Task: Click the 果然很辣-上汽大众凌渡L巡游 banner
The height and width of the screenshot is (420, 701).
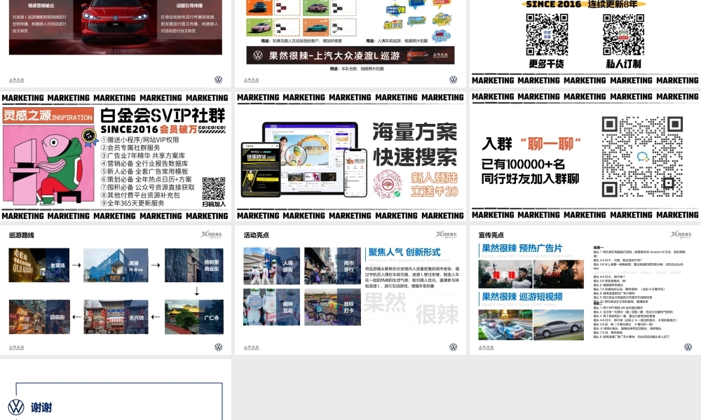Action: click(350, 55)
